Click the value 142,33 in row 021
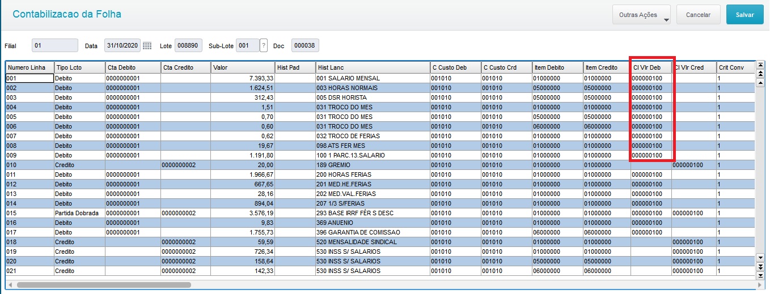 click(x=243, y=271)
